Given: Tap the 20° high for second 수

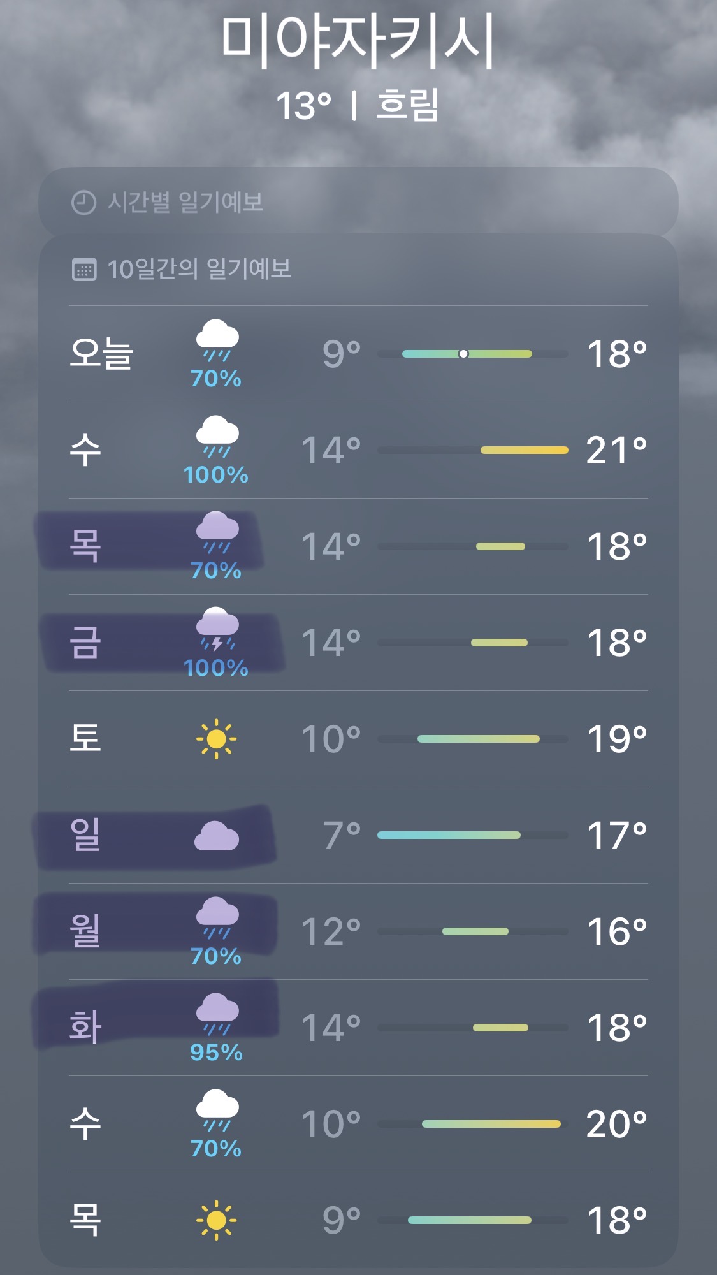Looking at the screenshot, I should point(616,1124).
